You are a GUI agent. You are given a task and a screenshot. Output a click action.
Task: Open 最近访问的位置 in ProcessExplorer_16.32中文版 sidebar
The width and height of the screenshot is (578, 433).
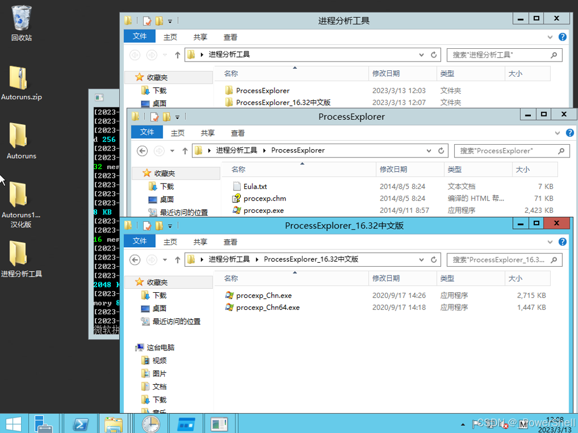coord(171,322)
